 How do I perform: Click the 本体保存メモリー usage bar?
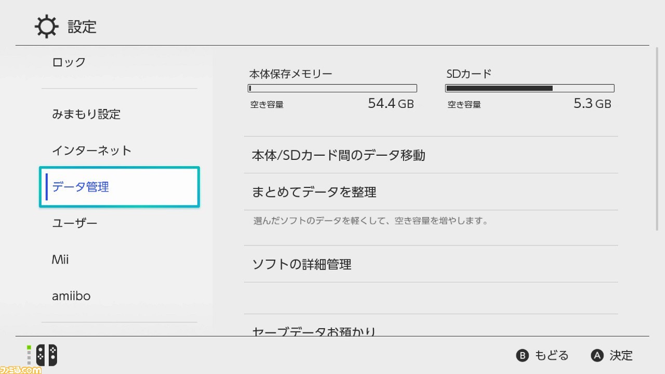tap(332, 88)
